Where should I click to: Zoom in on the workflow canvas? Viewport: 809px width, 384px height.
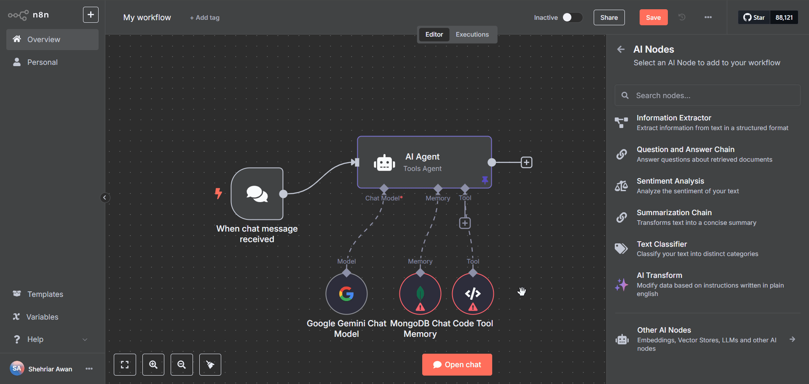point(153,365)
